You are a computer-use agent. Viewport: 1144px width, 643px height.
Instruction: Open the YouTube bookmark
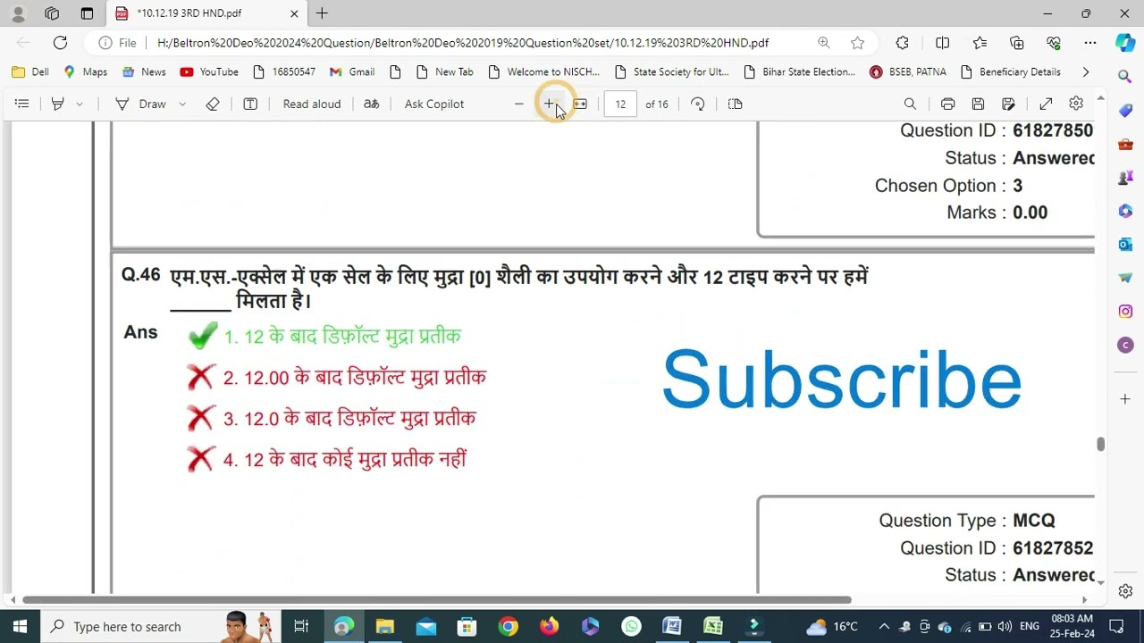tap(209, 71)
